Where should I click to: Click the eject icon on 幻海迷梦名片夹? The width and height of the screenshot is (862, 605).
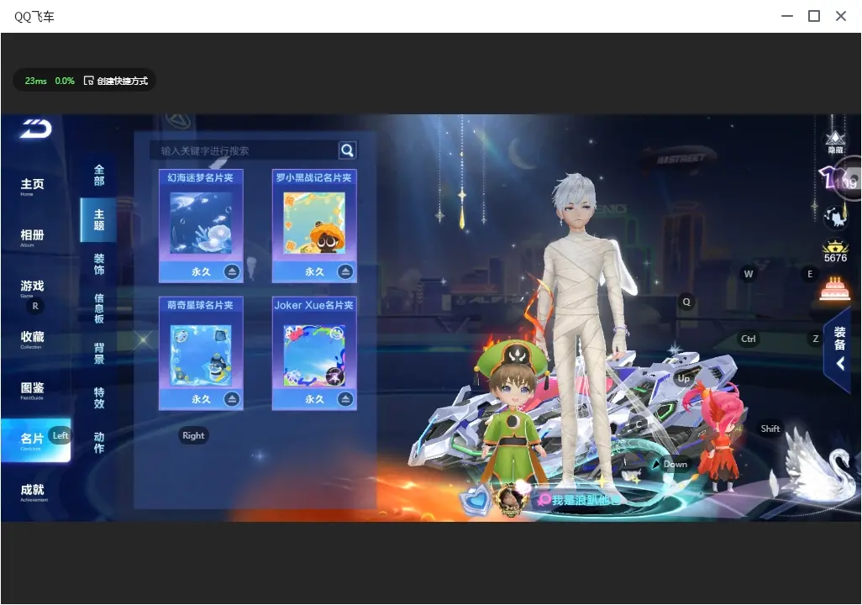(x=232, y=271)
